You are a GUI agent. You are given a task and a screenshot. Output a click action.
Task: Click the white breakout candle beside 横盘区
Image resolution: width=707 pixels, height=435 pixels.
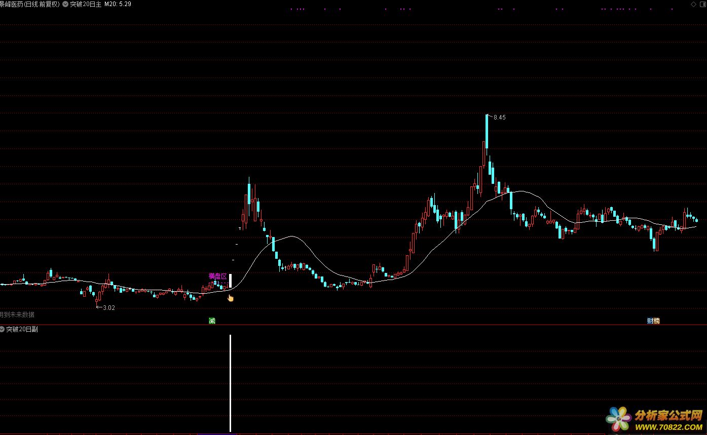tap(230, 281)
